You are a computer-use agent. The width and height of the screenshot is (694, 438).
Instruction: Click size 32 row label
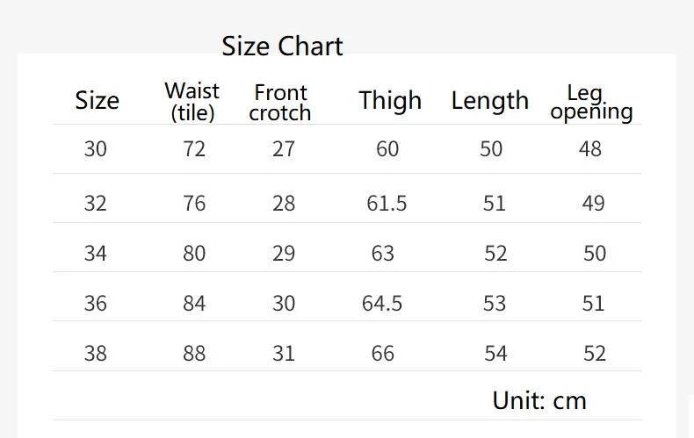click(x=96, y=204)
